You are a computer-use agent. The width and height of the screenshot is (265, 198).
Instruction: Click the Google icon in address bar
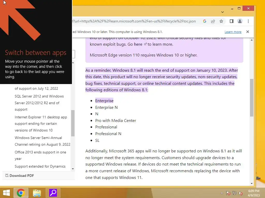tap(204, 21)
